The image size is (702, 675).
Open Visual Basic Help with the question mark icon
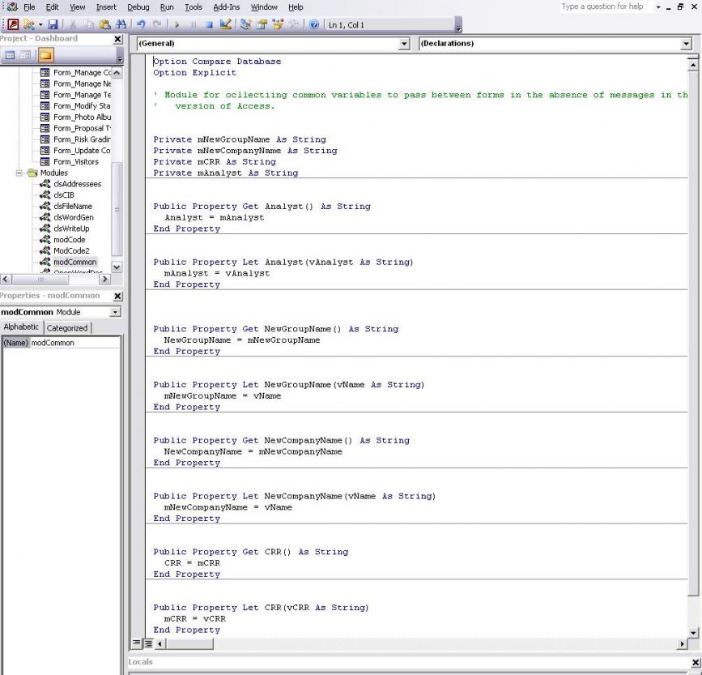(x=314, y=25)
